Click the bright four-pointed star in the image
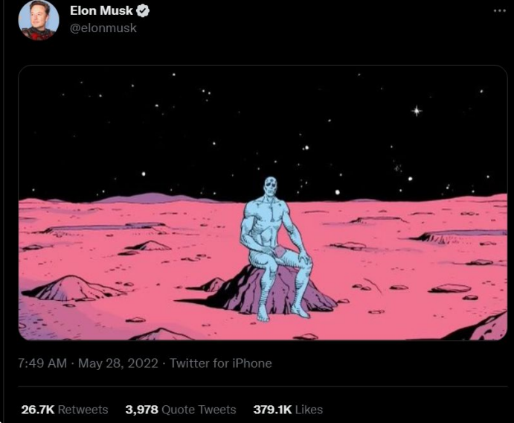Image resolution: width=514 pixels, height=423 pixels. (417, 111)
